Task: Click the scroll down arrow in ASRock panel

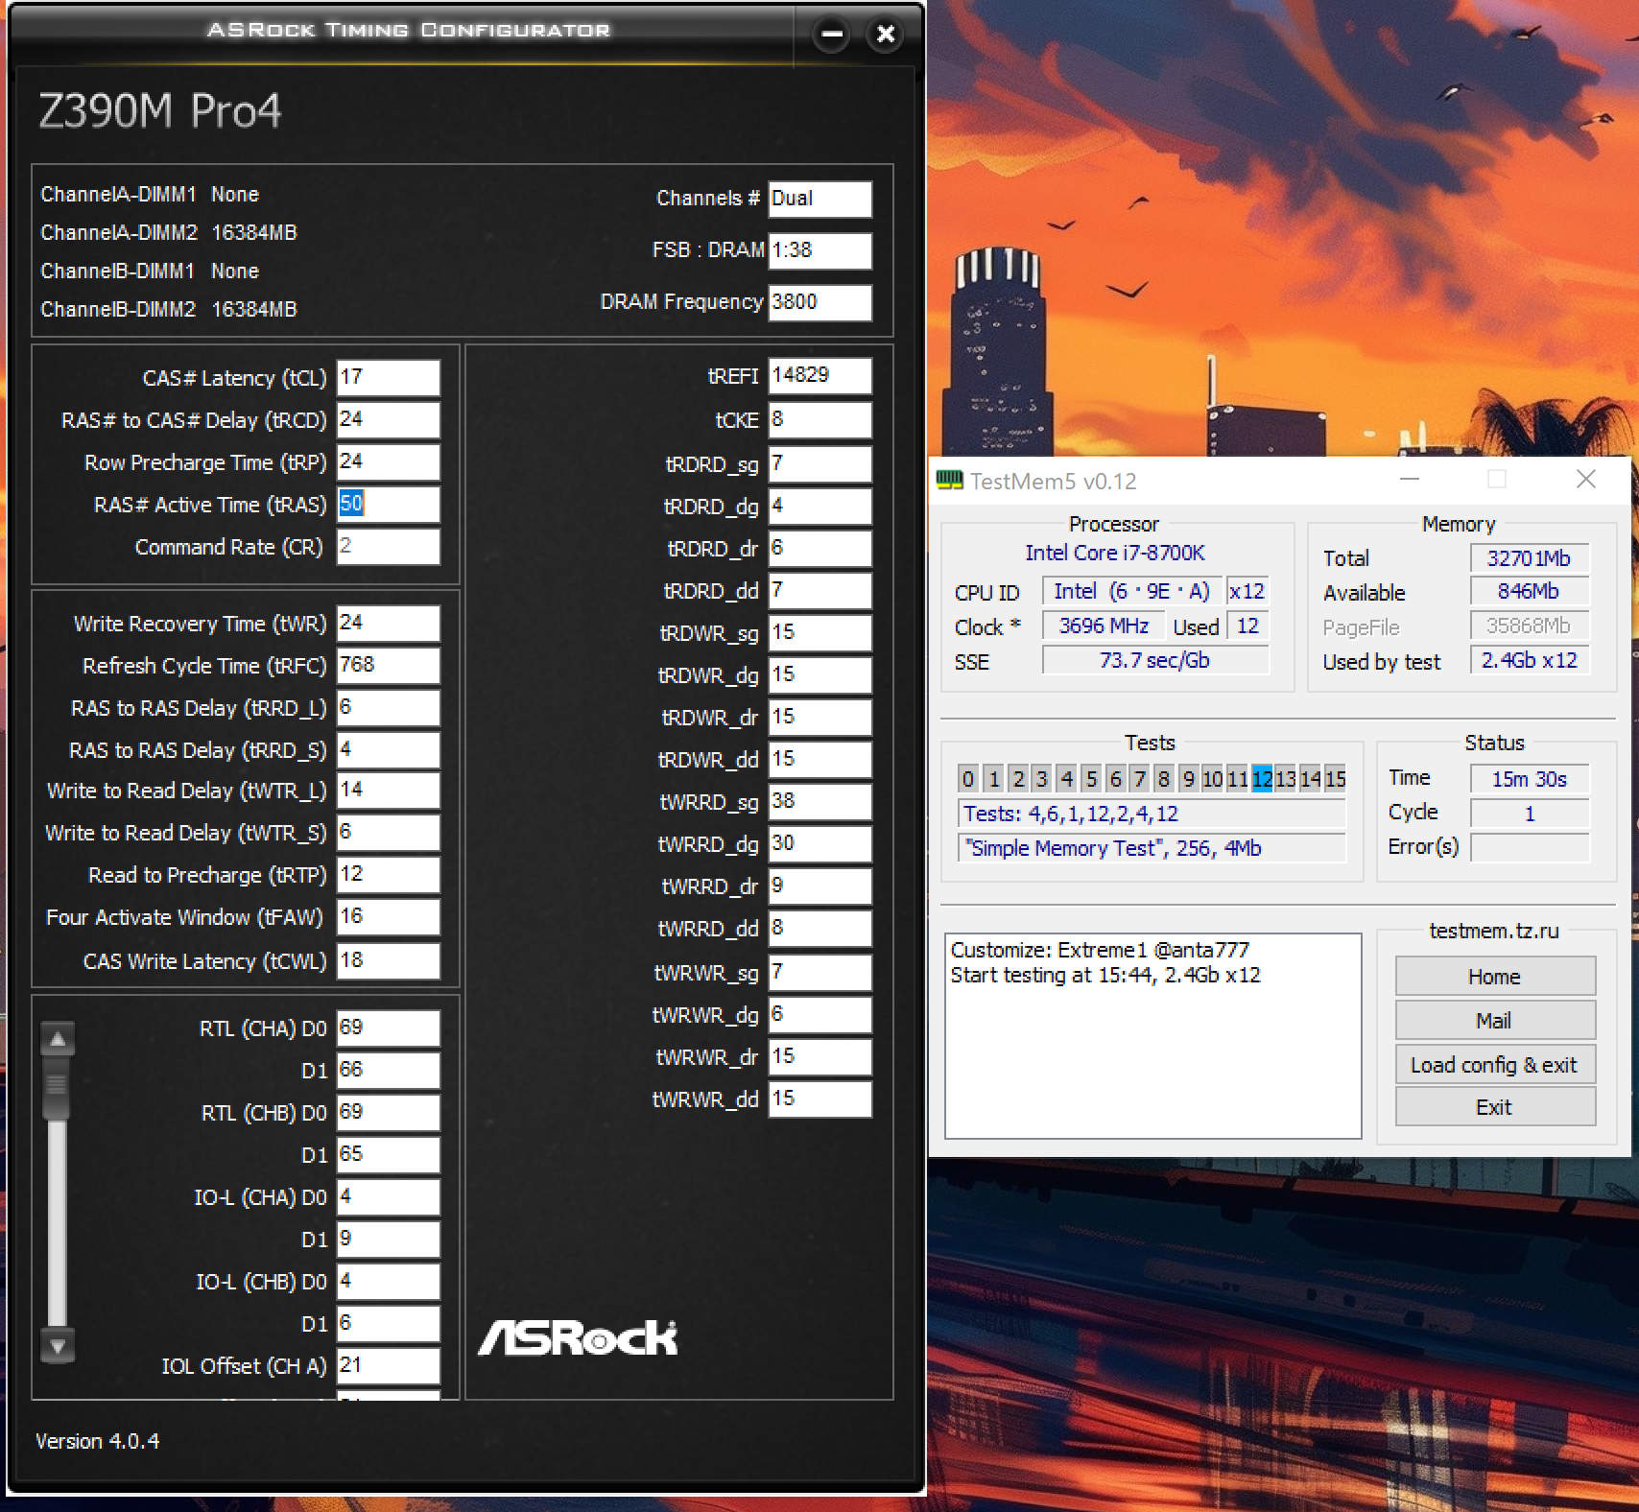Action: pos(58,1345)
